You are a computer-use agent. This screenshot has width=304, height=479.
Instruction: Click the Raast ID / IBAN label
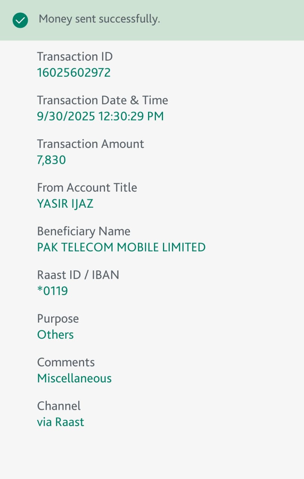(x=78, y=275)
